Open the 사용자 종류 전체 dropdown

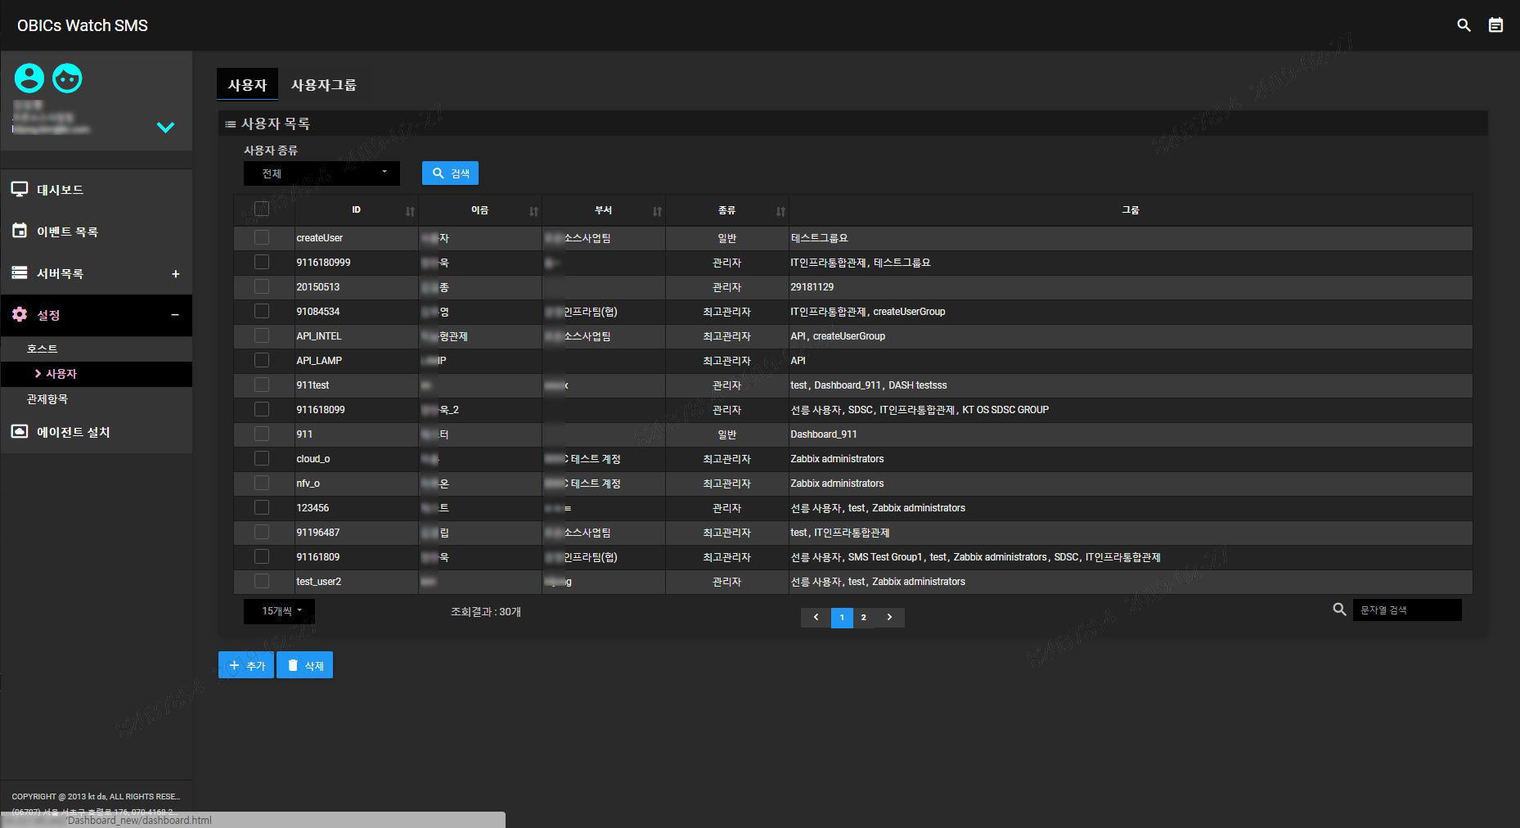click(322, 173)
